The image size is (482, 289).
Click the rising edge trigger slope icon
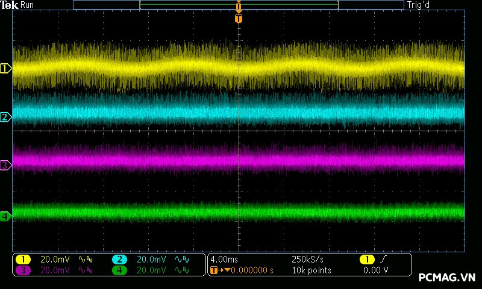coord(384,259)
